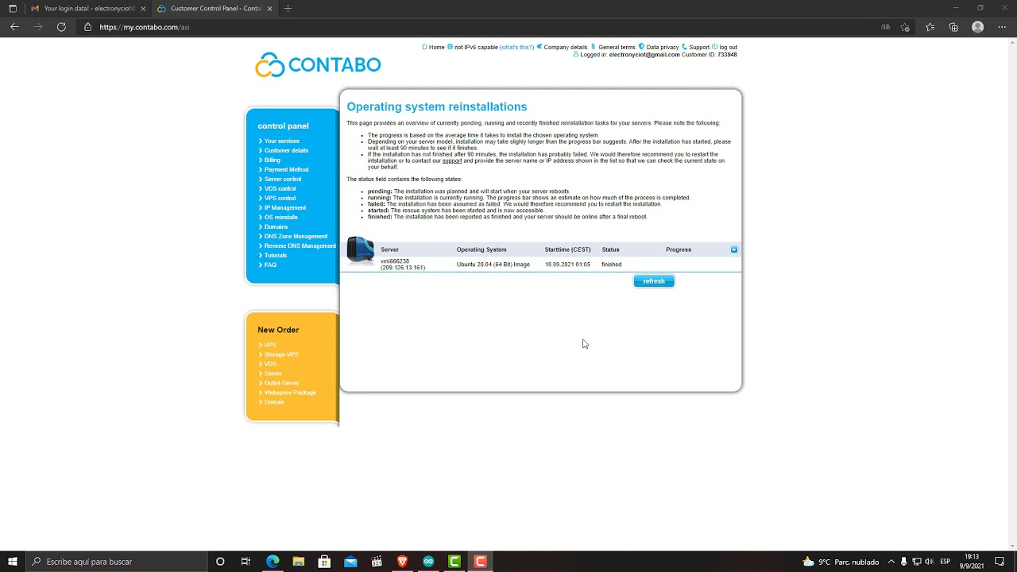Image resolution: width=1017 pixels, height=572 pixels.
Task: Open Edge settings and more menu
Action: click(x=1002, y=27)
